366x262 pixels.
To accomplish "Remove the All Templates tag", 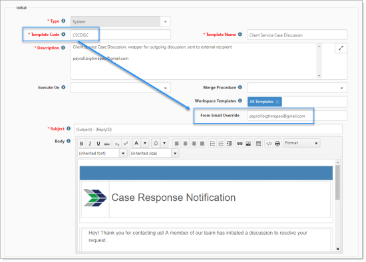I will 277,102.
